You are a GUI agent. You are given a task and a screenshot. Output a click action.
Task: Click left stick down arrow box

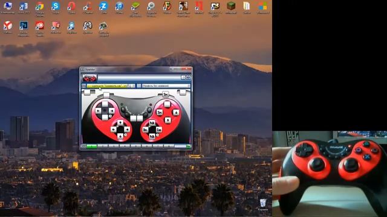(120, 136)
